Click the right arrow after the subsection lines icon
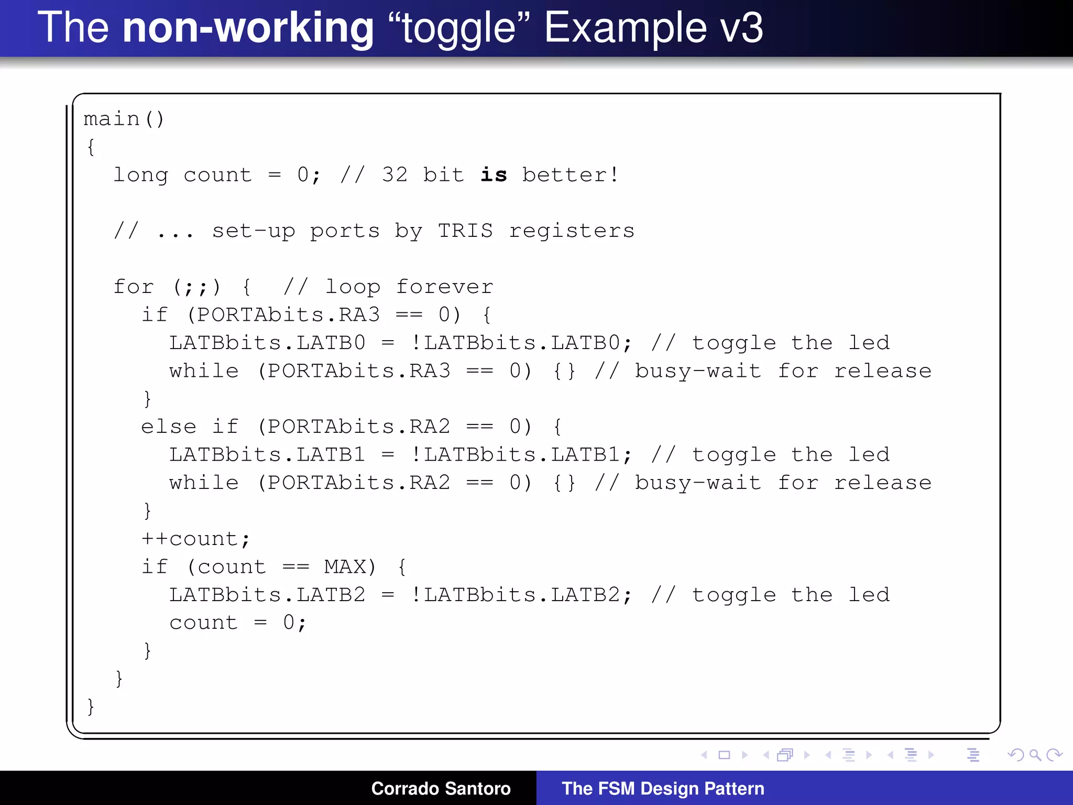 (869, 755)
